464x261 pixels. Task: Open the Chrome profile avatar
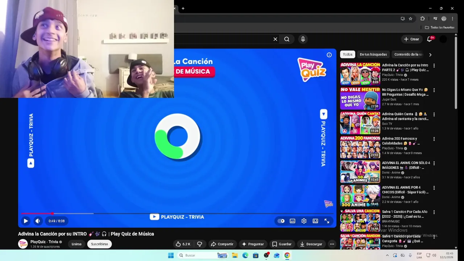point(444,18)
